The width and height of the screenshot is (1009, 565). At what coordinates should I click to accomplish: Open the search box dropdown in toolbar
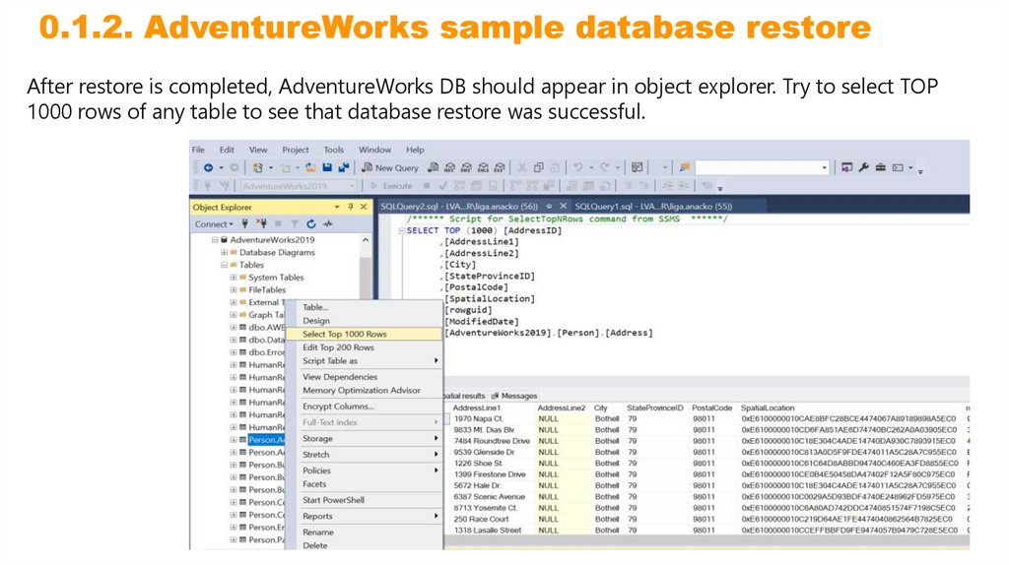point(825,167)
